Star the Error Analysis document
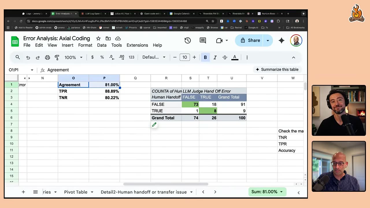The width and height of the screenshot is (370, 208). [98, 38]
